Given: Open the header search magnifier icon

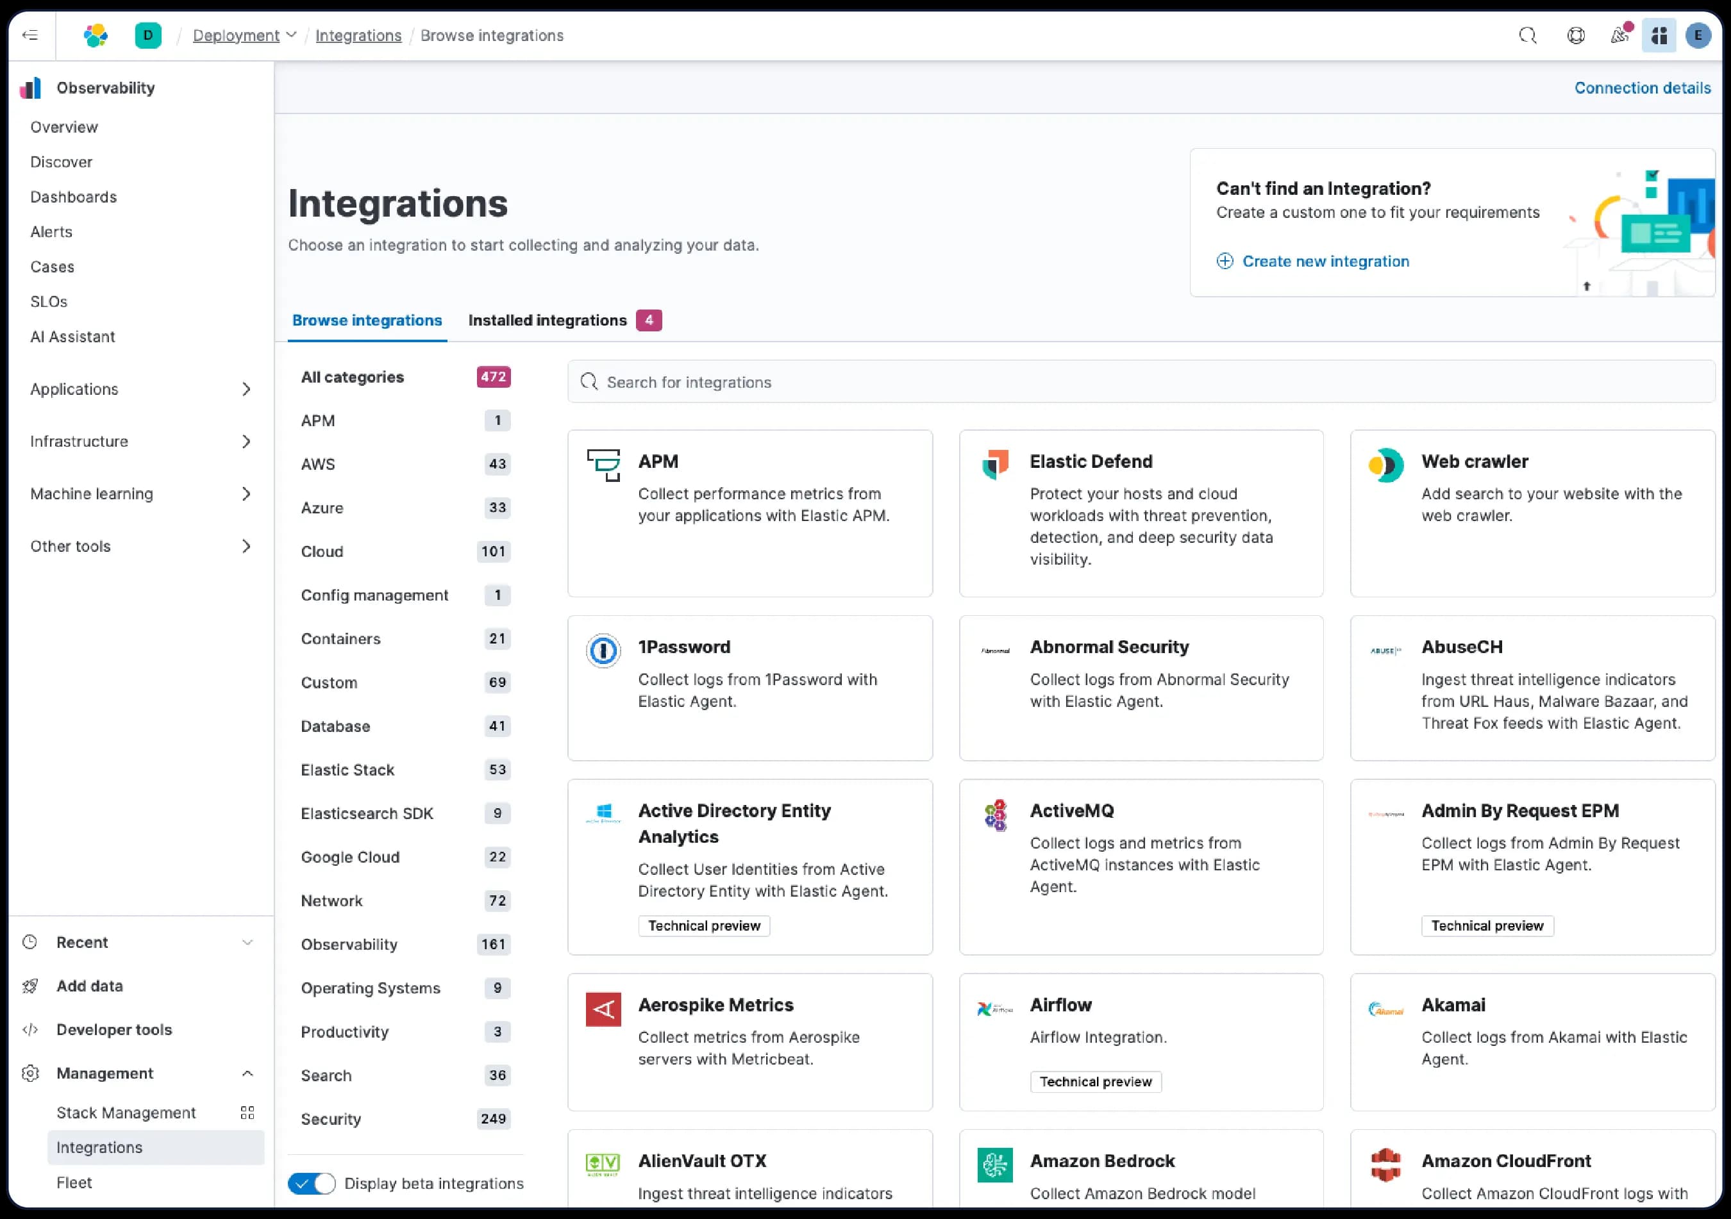Looking at the screenshot, I should [1527, 35].
